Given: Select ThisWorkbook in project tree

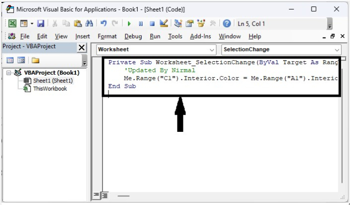Looking at the screenshot, I should 50,89.
